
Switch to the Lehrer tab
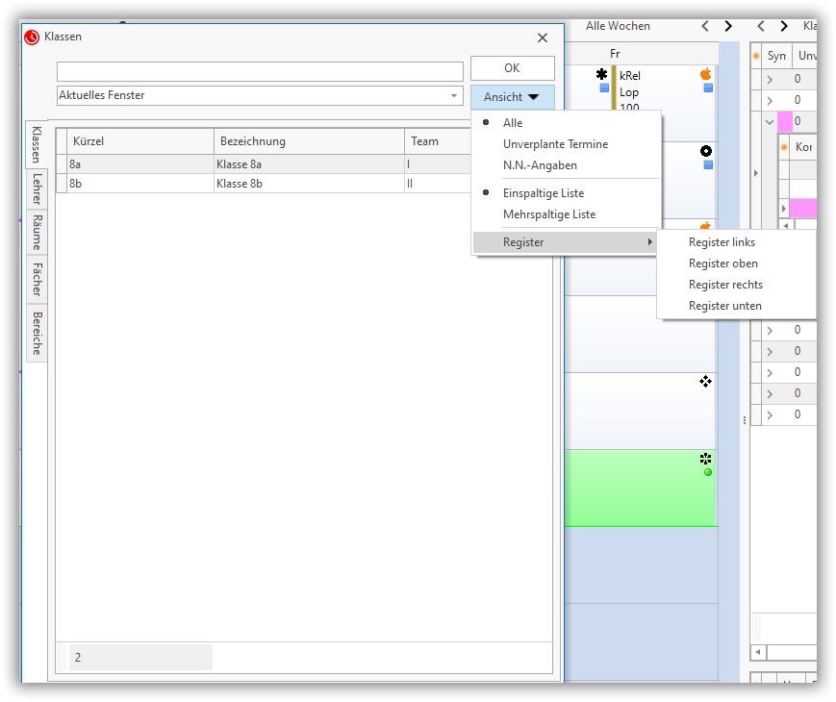(37, 188)
